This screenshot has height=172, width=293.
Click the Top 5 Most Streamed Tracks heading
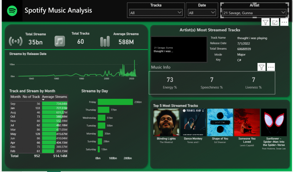[x=175, y=106]
